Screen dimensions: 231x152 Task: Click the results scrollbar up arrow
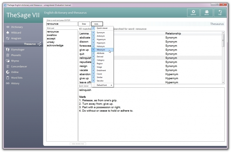tap(223, 33)
